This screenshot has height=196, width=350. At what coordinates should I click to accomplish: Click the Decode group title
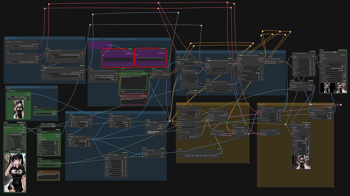[x=262, y=104]
